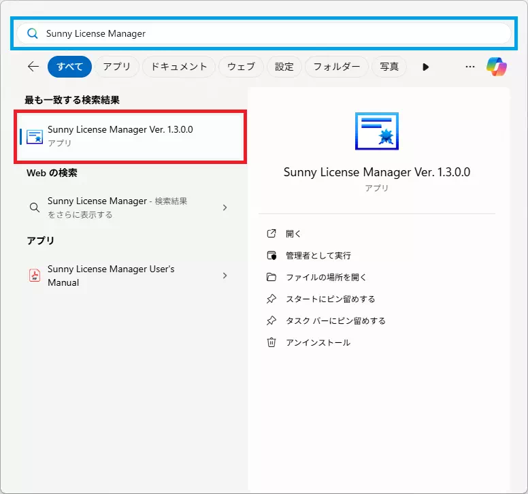Click the pin icon for taskbar
The height and width of the screenshot is (494, 528).
click(271, 320)
